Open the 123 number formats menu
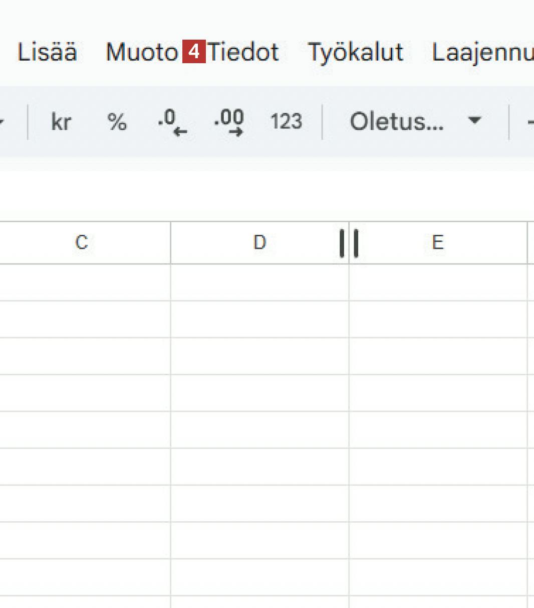534x608 pixels. click(286, 122)
